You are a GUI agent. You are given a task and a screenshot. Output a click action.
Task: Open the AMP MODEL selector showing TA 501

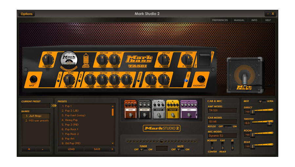coord(222,110)
